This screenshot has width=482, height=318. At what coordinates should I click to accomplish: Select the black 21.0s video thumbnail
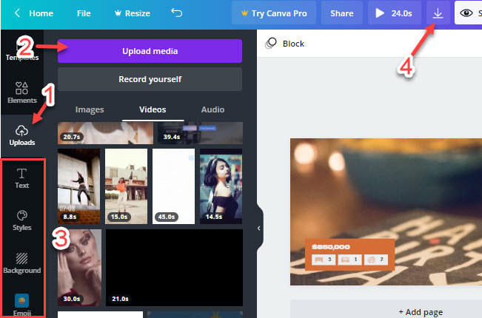174,268
